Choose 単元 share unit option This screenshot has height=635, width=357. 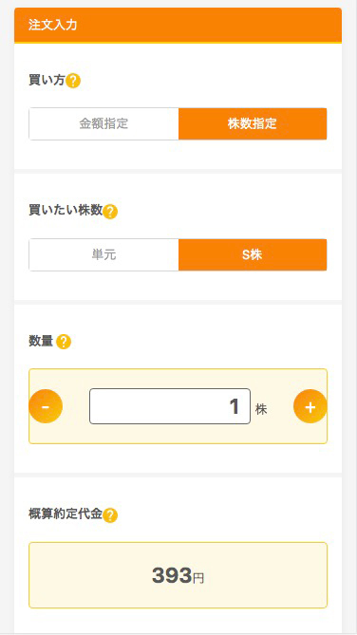pos(103,254)
